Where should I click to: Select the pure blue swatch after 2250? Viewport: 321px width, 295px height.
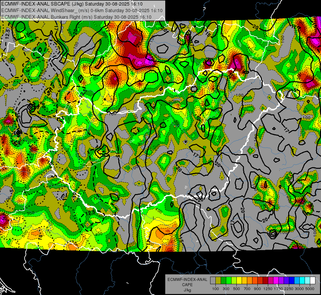point(291,280)
